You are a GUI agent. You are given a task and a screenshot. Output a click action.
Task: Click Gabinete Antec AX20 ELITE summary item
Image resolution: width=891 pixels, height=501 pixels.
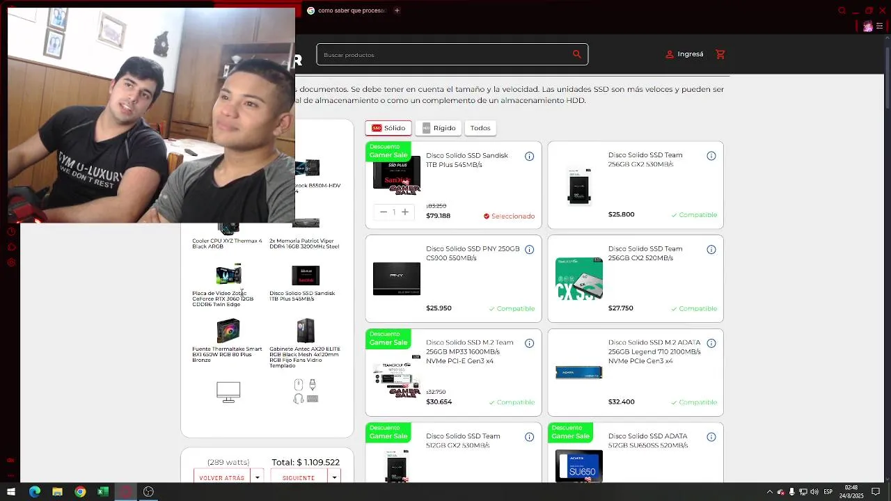(306, 343)
